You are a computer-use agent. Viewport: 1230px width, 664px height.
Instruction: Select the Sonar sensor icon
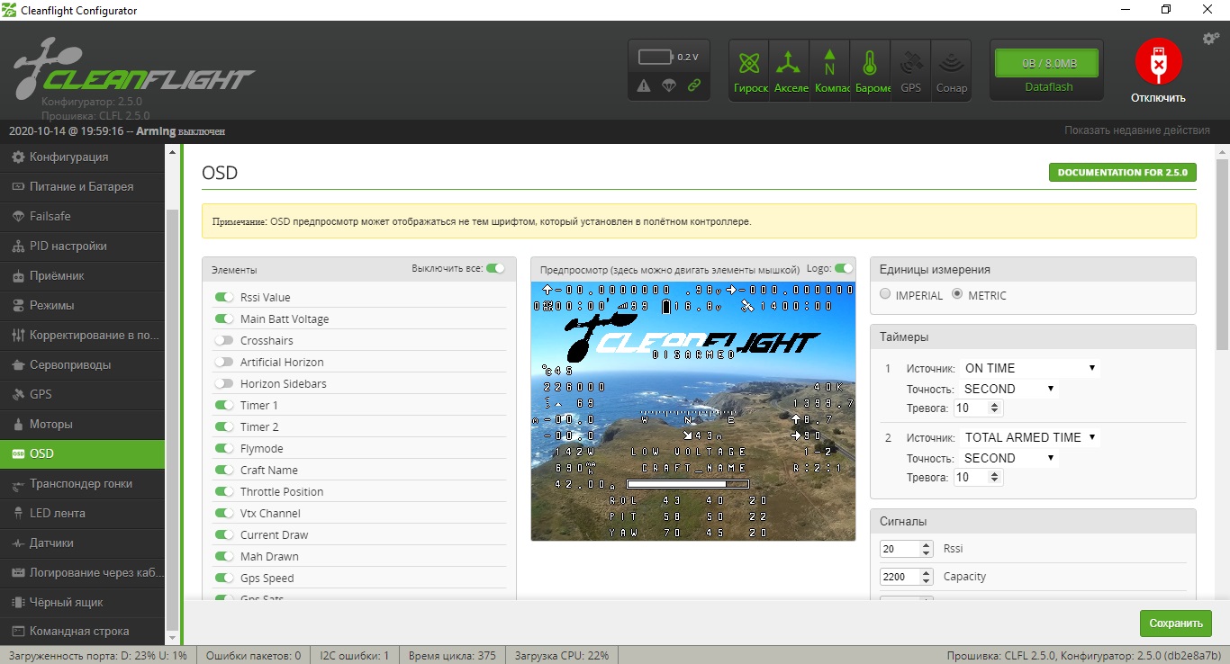click(x=951, y=69)
